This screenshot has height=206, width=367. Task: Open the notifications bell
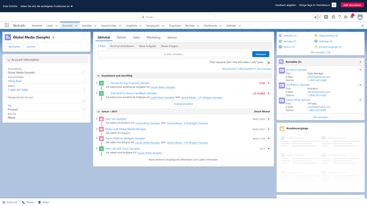coord(352,17)
